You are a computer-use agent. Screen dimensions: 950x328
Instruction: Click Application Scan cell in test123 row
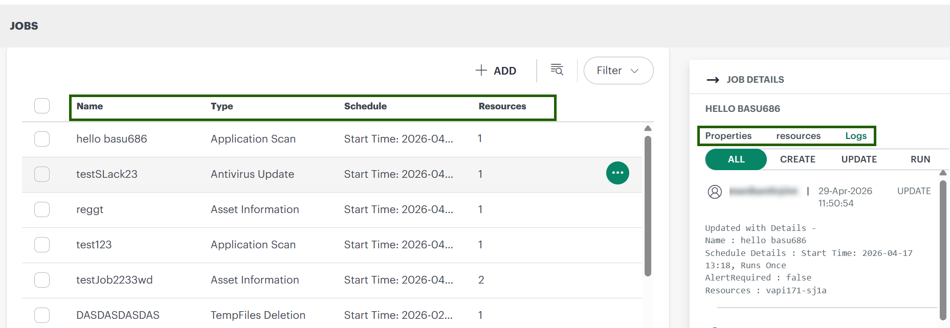coord(253,245)
